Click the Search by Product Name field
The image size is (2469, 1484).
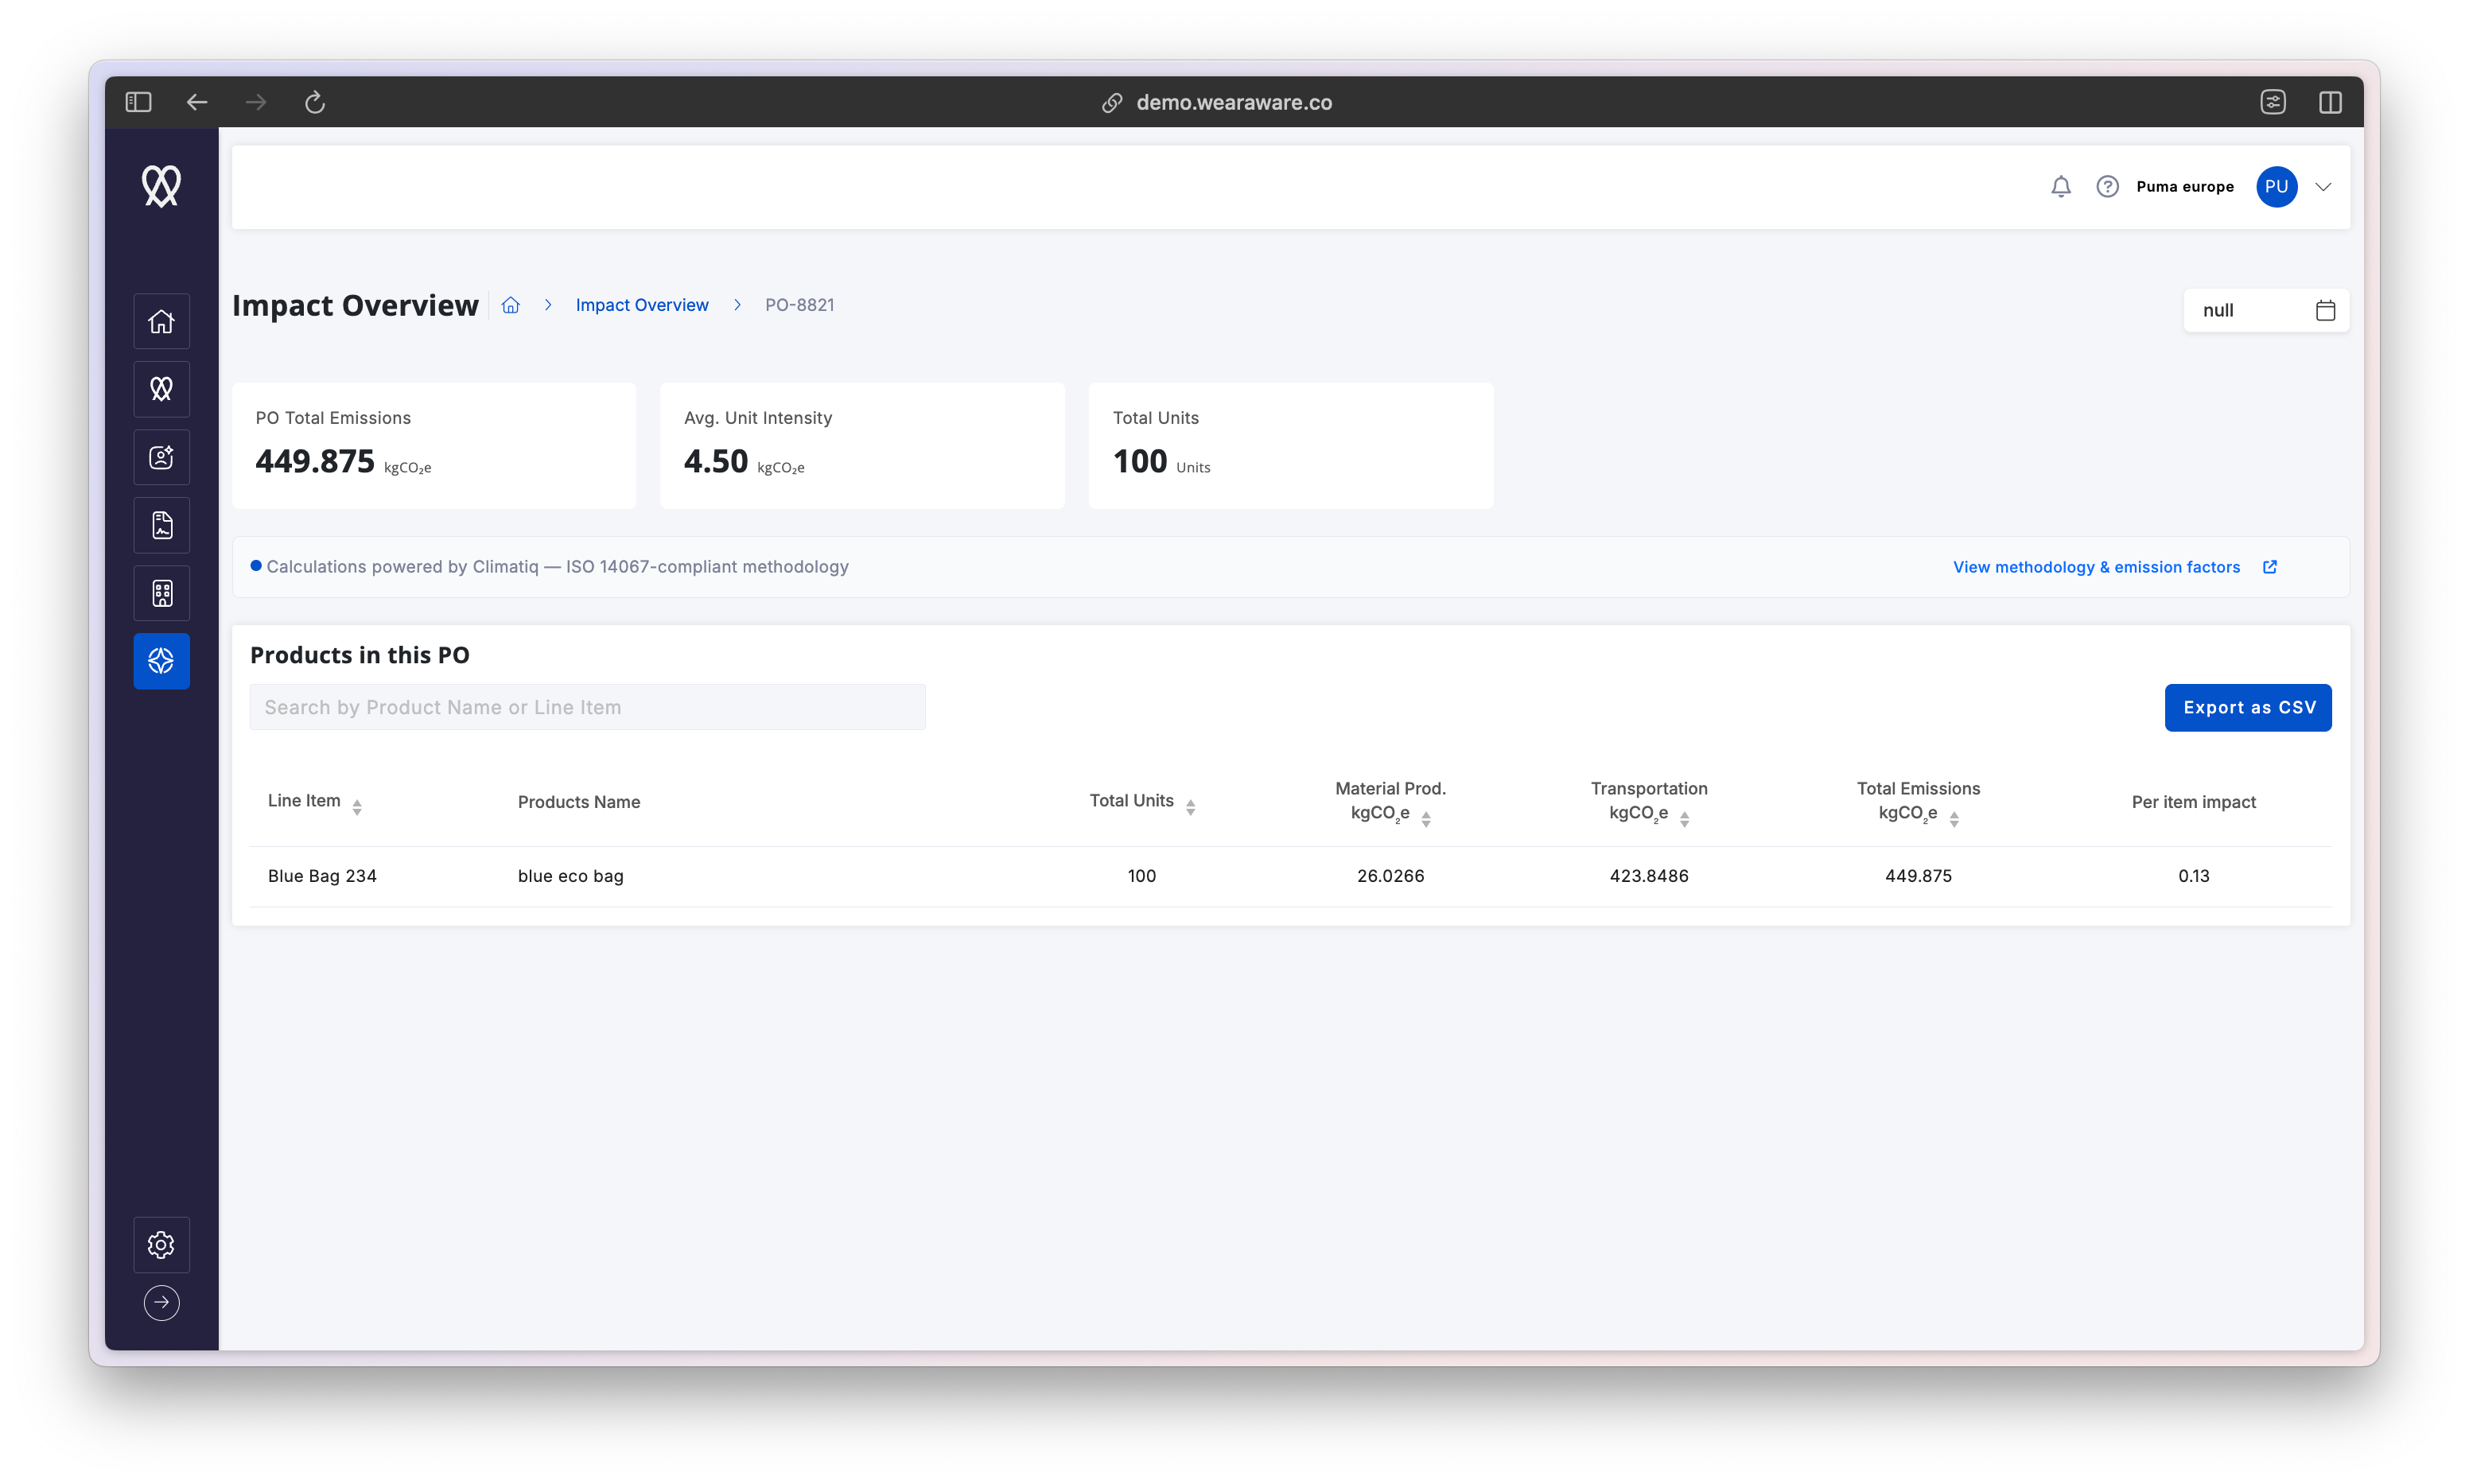click(587, 707)
